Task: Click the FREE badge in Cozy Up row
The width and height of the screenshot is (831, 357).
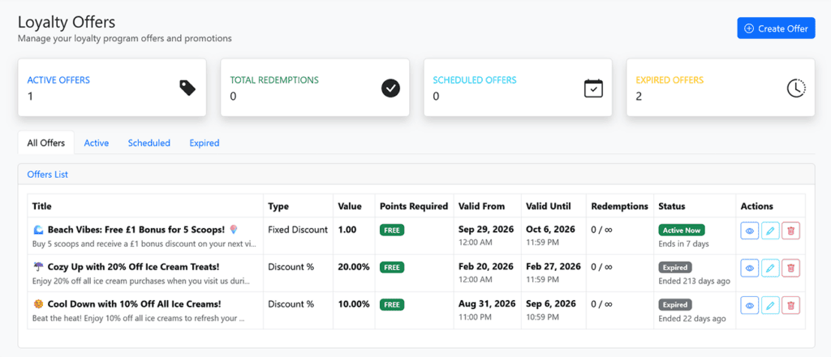Action: pyautogui.click(x=392, y=268)
